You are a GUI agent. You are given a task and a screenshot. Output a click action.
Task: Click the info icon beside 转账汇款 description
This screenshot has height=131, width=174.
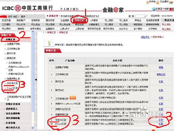click(x=49, y=43)
